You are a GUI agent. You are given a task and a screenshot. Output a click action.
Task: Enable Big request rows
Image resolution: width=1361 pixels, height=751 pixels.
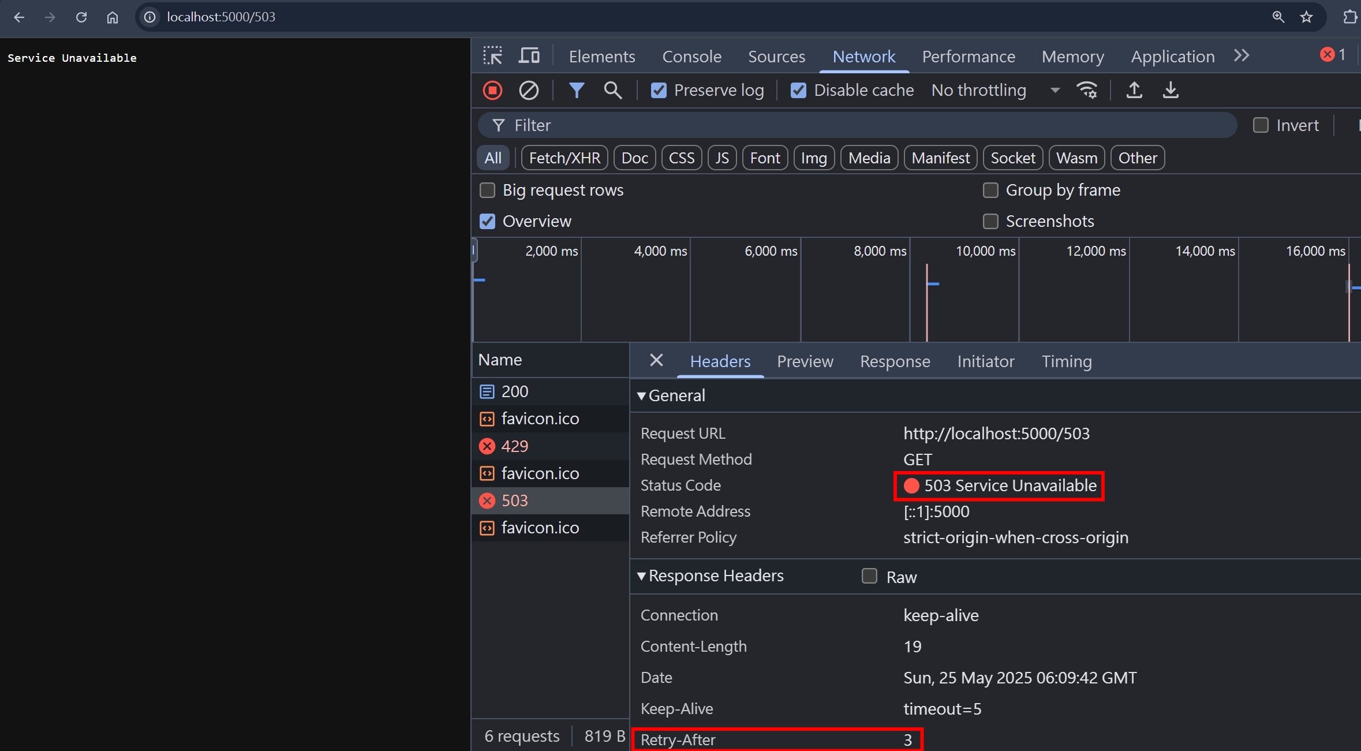pos(488,190)
